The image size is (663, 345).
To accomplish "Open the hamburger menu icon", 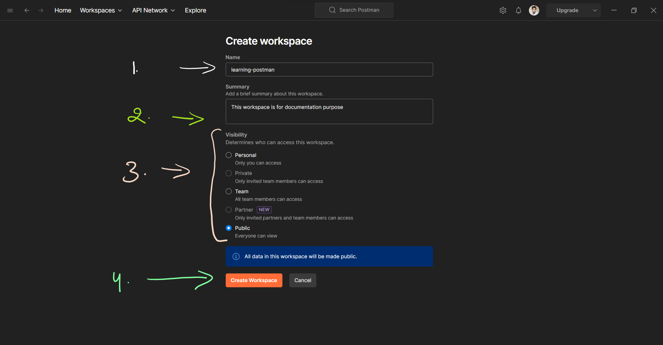I will [10, 10].
